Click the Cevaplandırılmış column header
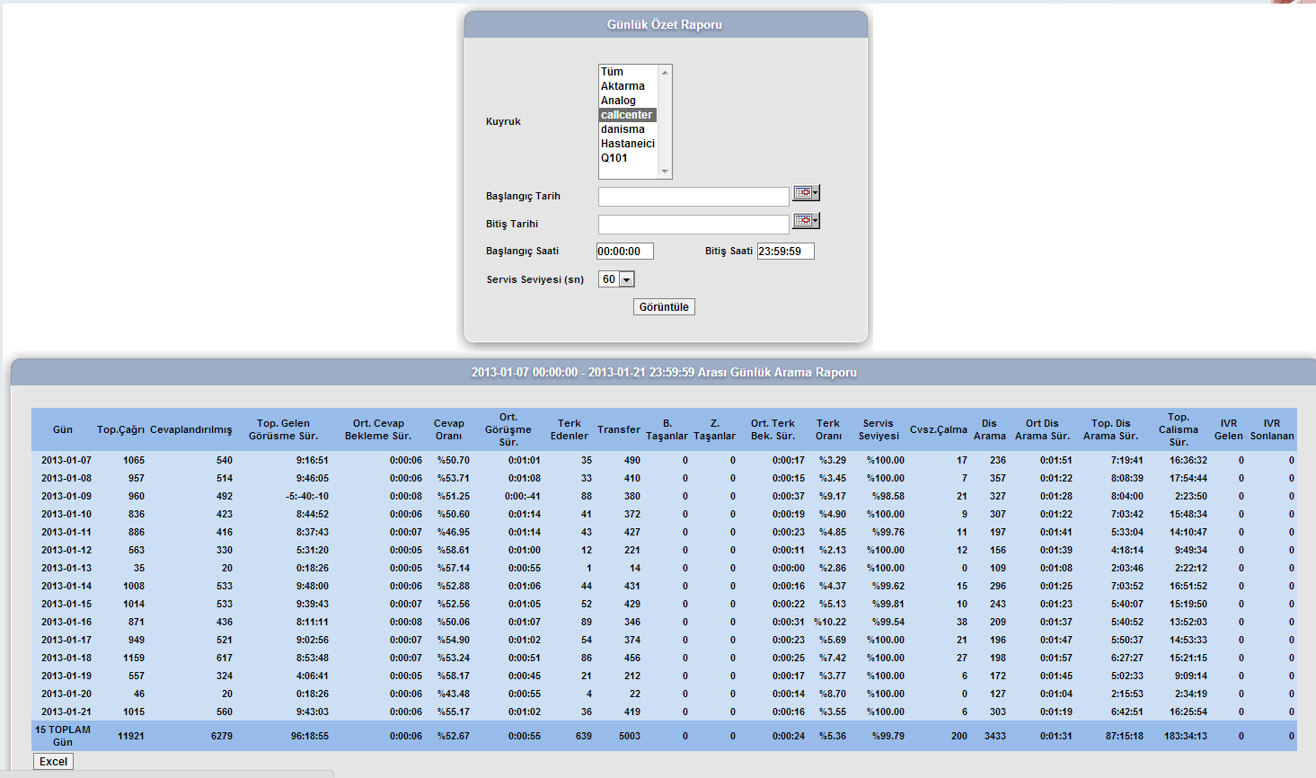 pos(191,429)
